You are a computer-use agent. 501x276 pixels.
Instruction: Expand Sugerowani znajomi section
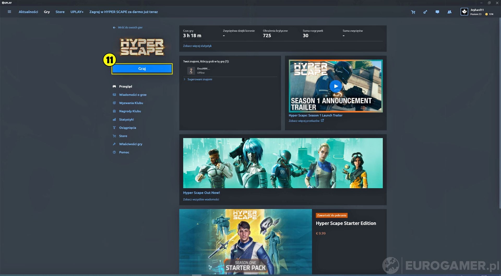198,79
